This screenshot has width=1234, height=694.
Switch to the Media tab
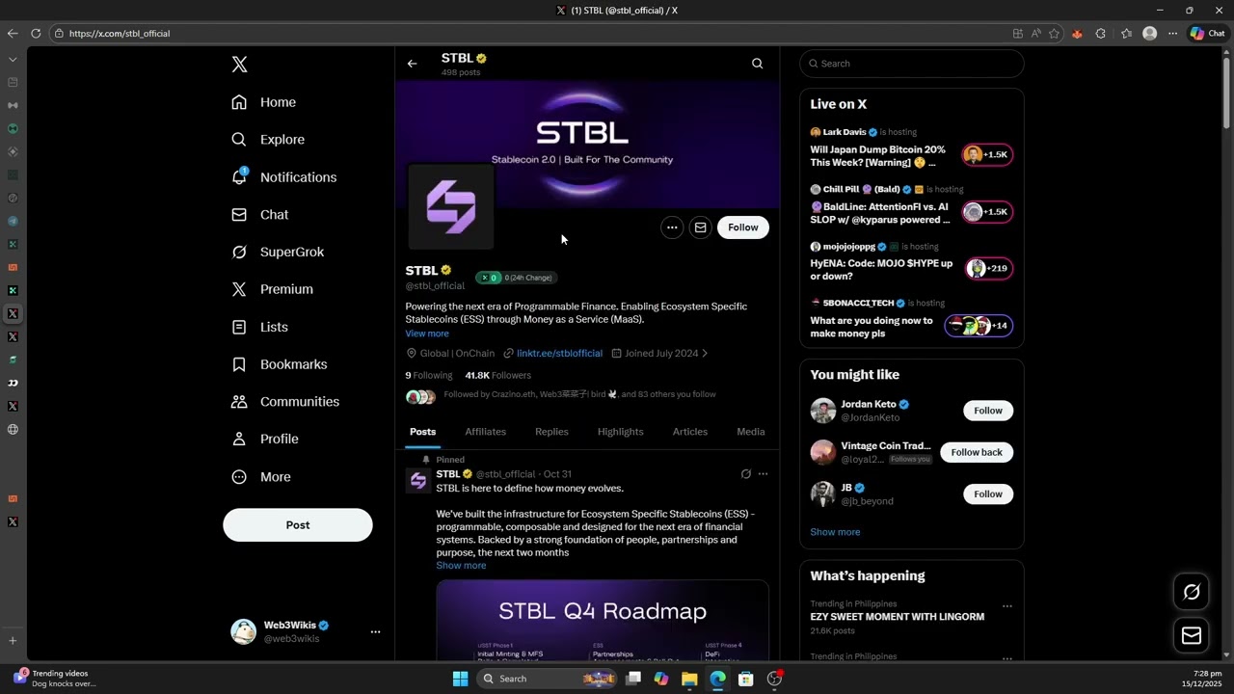click(x=751, y=432)
